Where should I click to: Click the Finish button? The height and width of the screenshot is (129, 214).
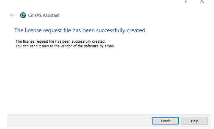click(166, 121)
